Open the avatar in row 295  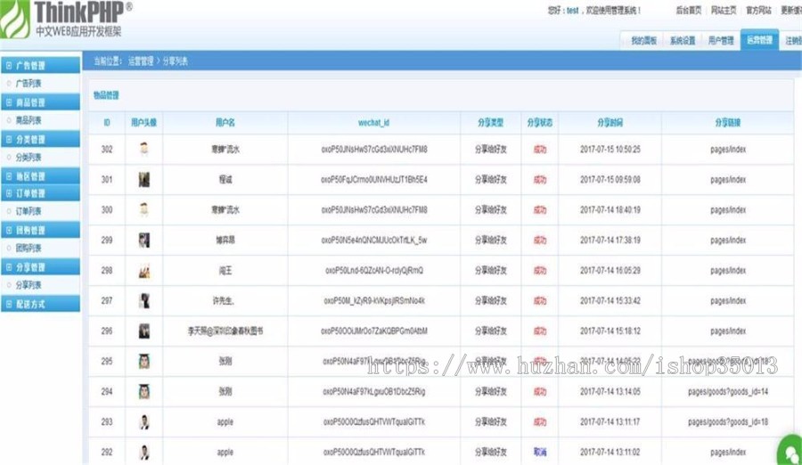(x=144, y=361)
